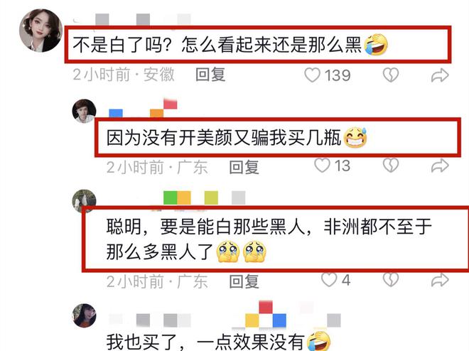Select the comment 我也买了，一点效果没有

pos(205,342)
